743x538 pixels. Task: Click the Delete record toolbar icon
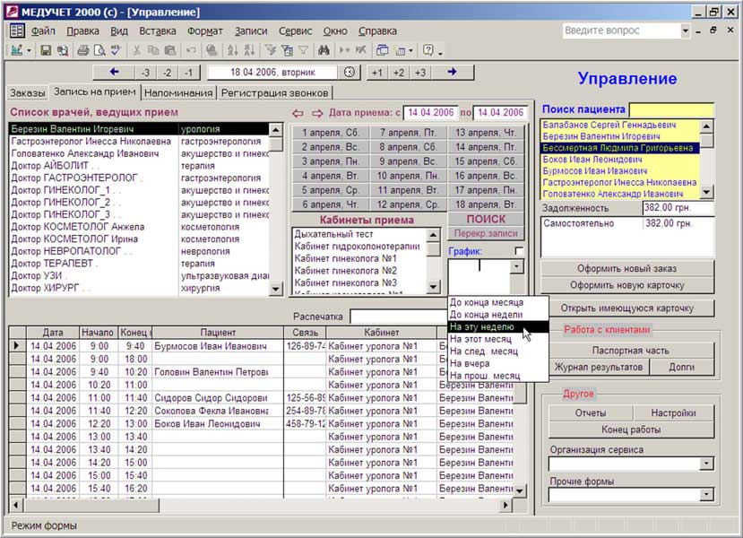pyautogui.click(x=360, y=50)
